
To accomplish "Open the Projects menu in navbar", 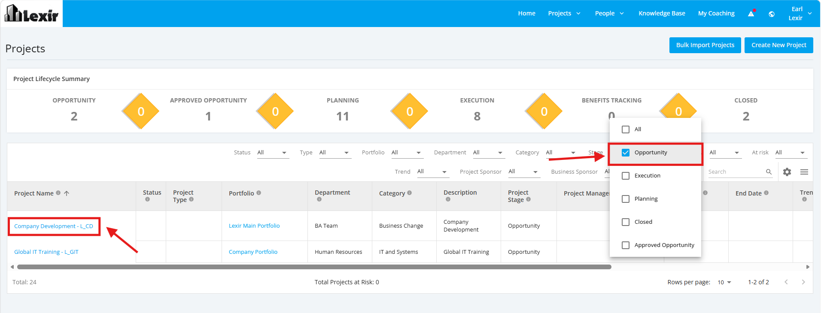I will click(564, 13).
